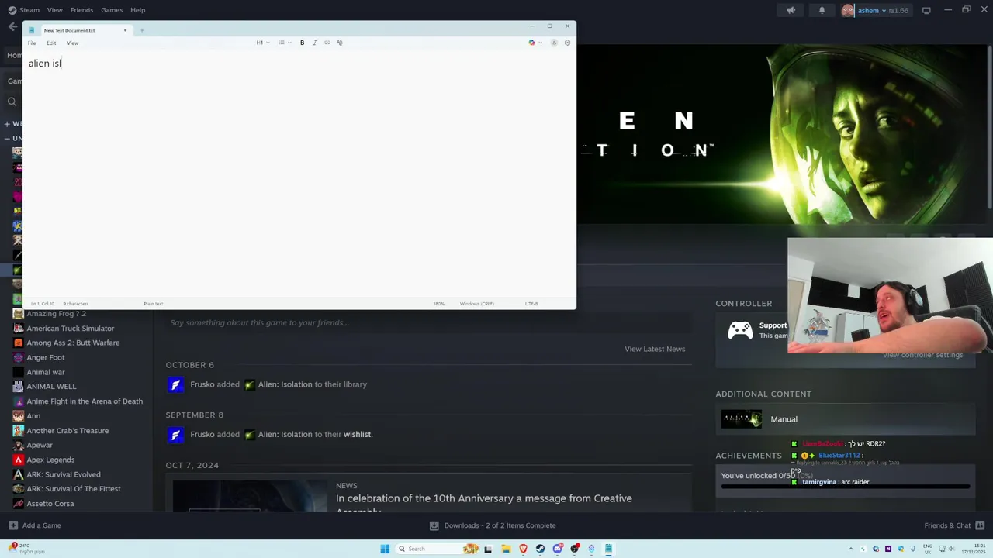Open the Copilot dropdown in Notepad
This screenshot has height=558, width=993.
(x=535, y=43)
